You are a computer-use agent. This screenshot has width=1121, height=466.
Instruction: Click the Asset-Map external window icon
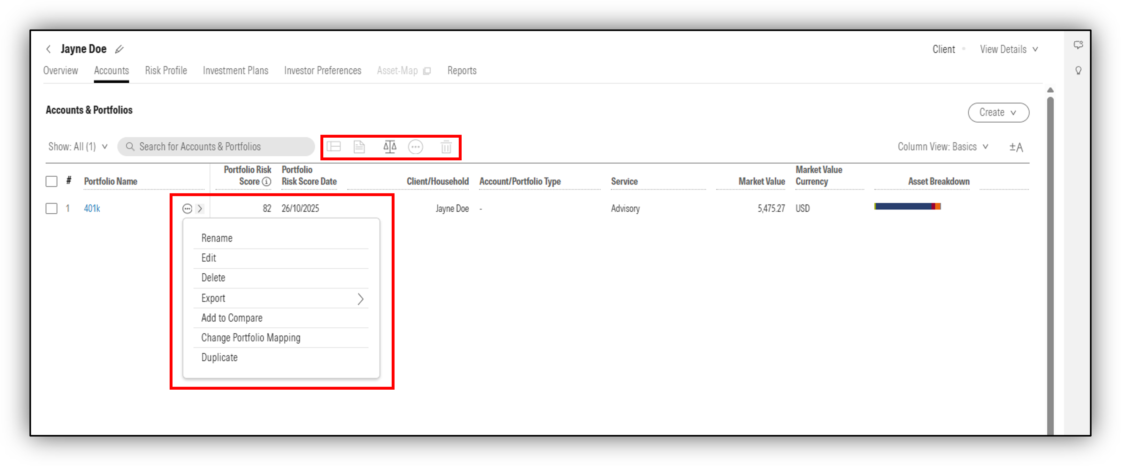click(x=427, y=71)
